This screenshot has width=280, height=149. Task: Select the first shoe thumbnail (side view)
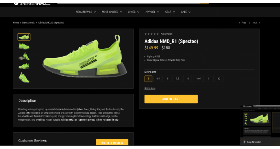point(24,37)
